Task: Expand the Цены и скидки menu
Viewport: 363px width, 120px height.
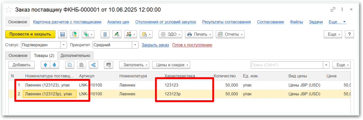Action: click(x=171, y=65)
